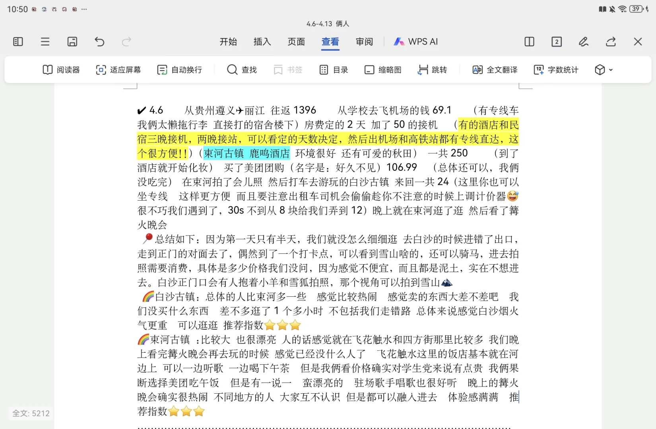
Task: Open the hamburger menu
Action: click(x=45, y=42)
